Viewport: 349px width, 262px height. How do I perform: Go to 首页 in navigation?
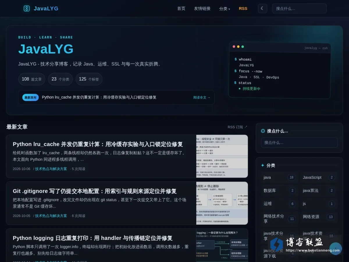pos(181,8)
